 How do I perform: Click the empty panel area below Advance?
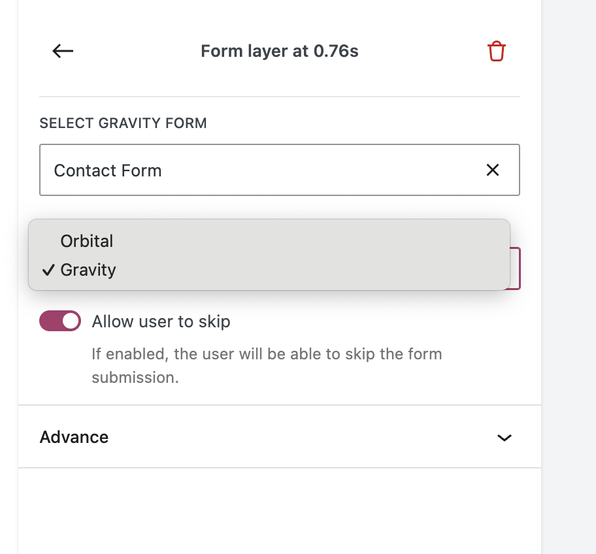280,510
